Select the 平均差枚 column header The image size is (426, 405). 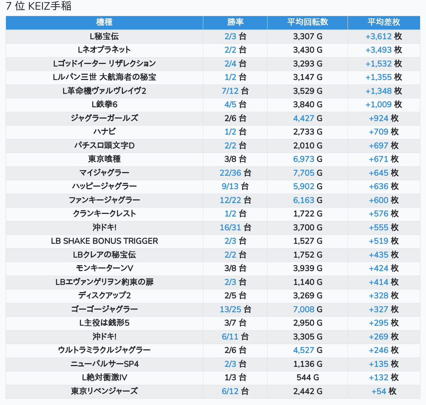point(384,22)
